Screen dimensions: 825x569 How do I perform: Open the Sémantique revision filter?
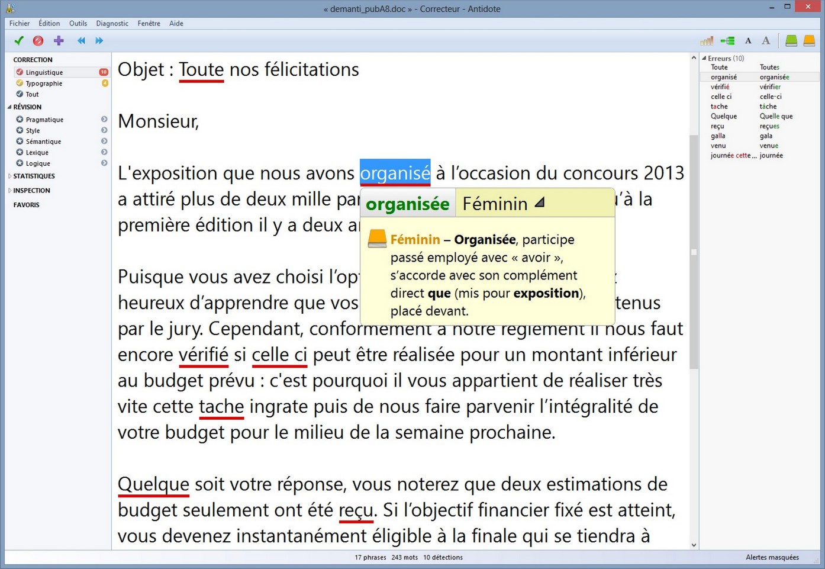point(43,142)
